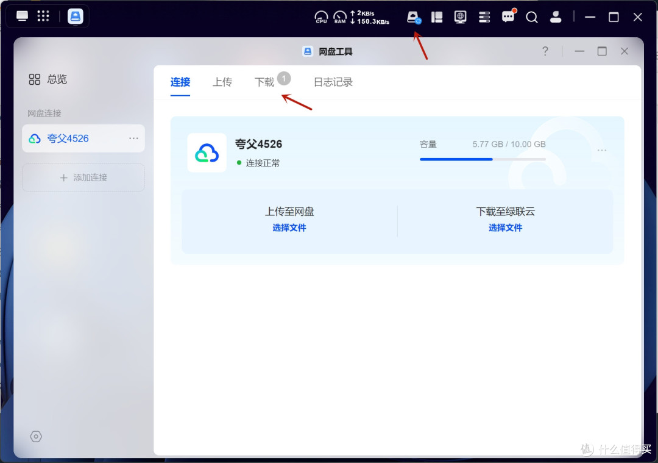Open the message notifications icon
Image resolution: width=658 pixels, height=463 pixels.
[x=508, y=16]
